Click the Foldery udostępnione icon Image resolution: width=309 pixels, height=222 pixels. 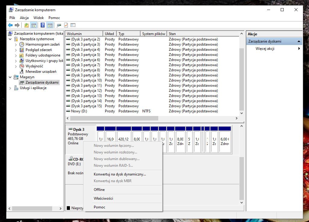pos(22,55)
